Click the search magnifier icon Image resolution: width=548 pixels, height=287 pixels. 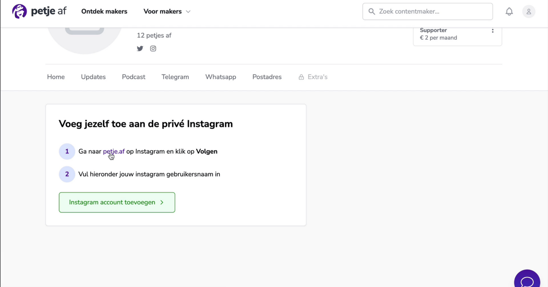[372, 11]
